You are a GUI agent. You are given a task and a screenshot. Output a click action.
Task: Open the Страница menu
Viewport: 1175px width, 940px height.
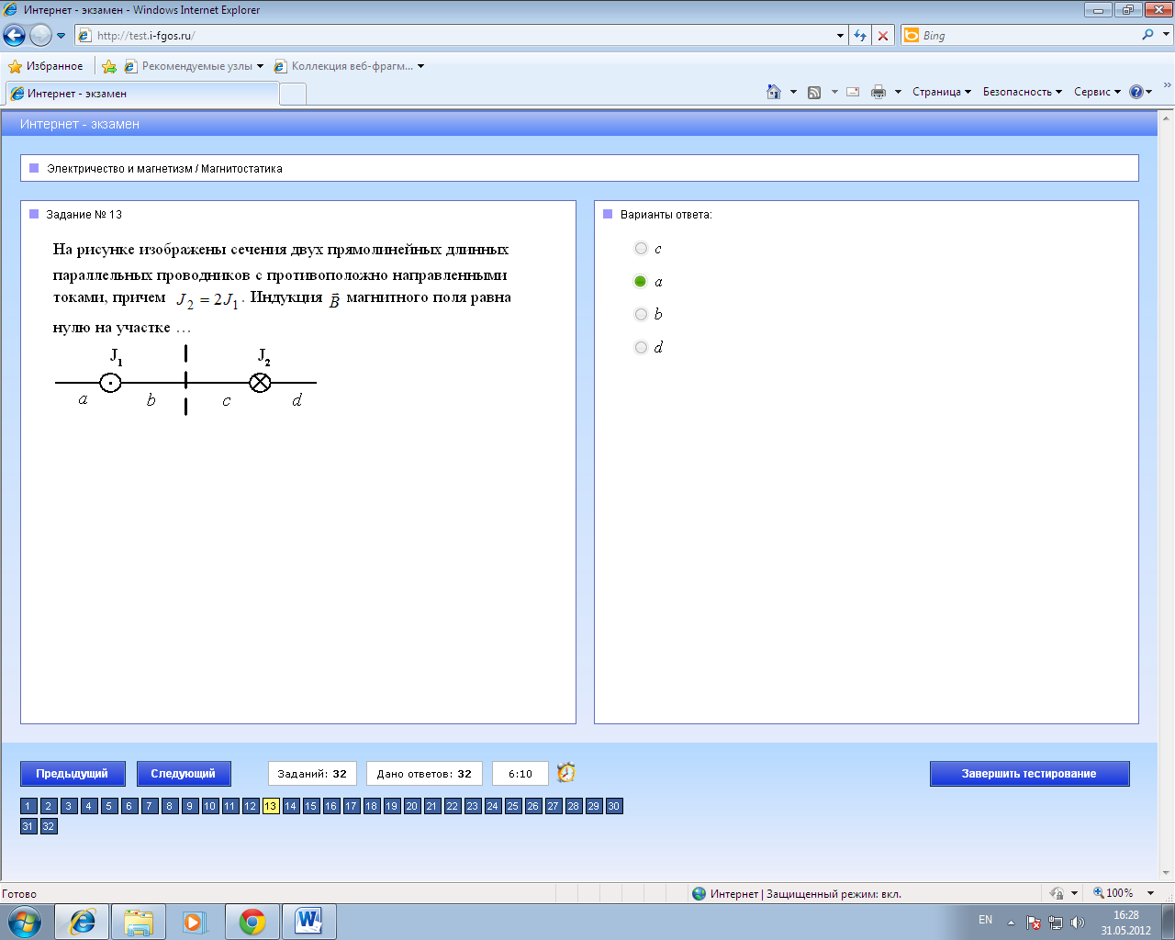(942, 92)
